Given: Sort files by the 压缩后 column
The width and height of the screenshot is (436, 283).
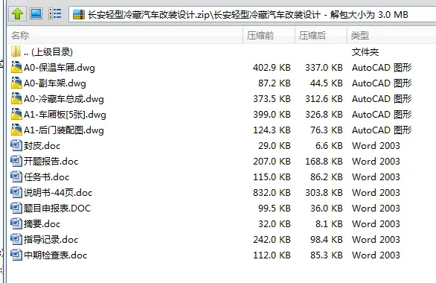Looking at the screenshot, I should 321,35.
